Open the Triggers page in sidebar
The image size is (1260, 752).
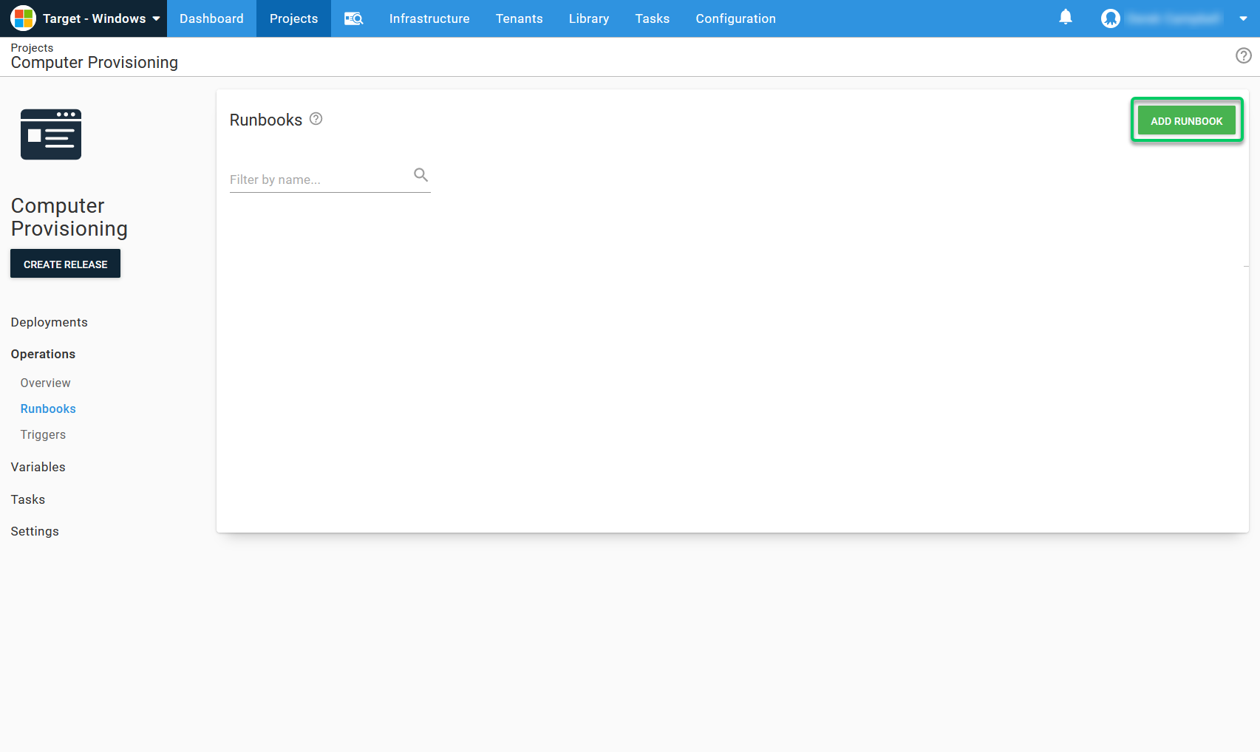click(x=43, y=434)
